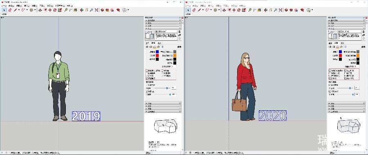Activate the Orbit tool in 2020 window
368x155 pixels.
pos(265,10)
